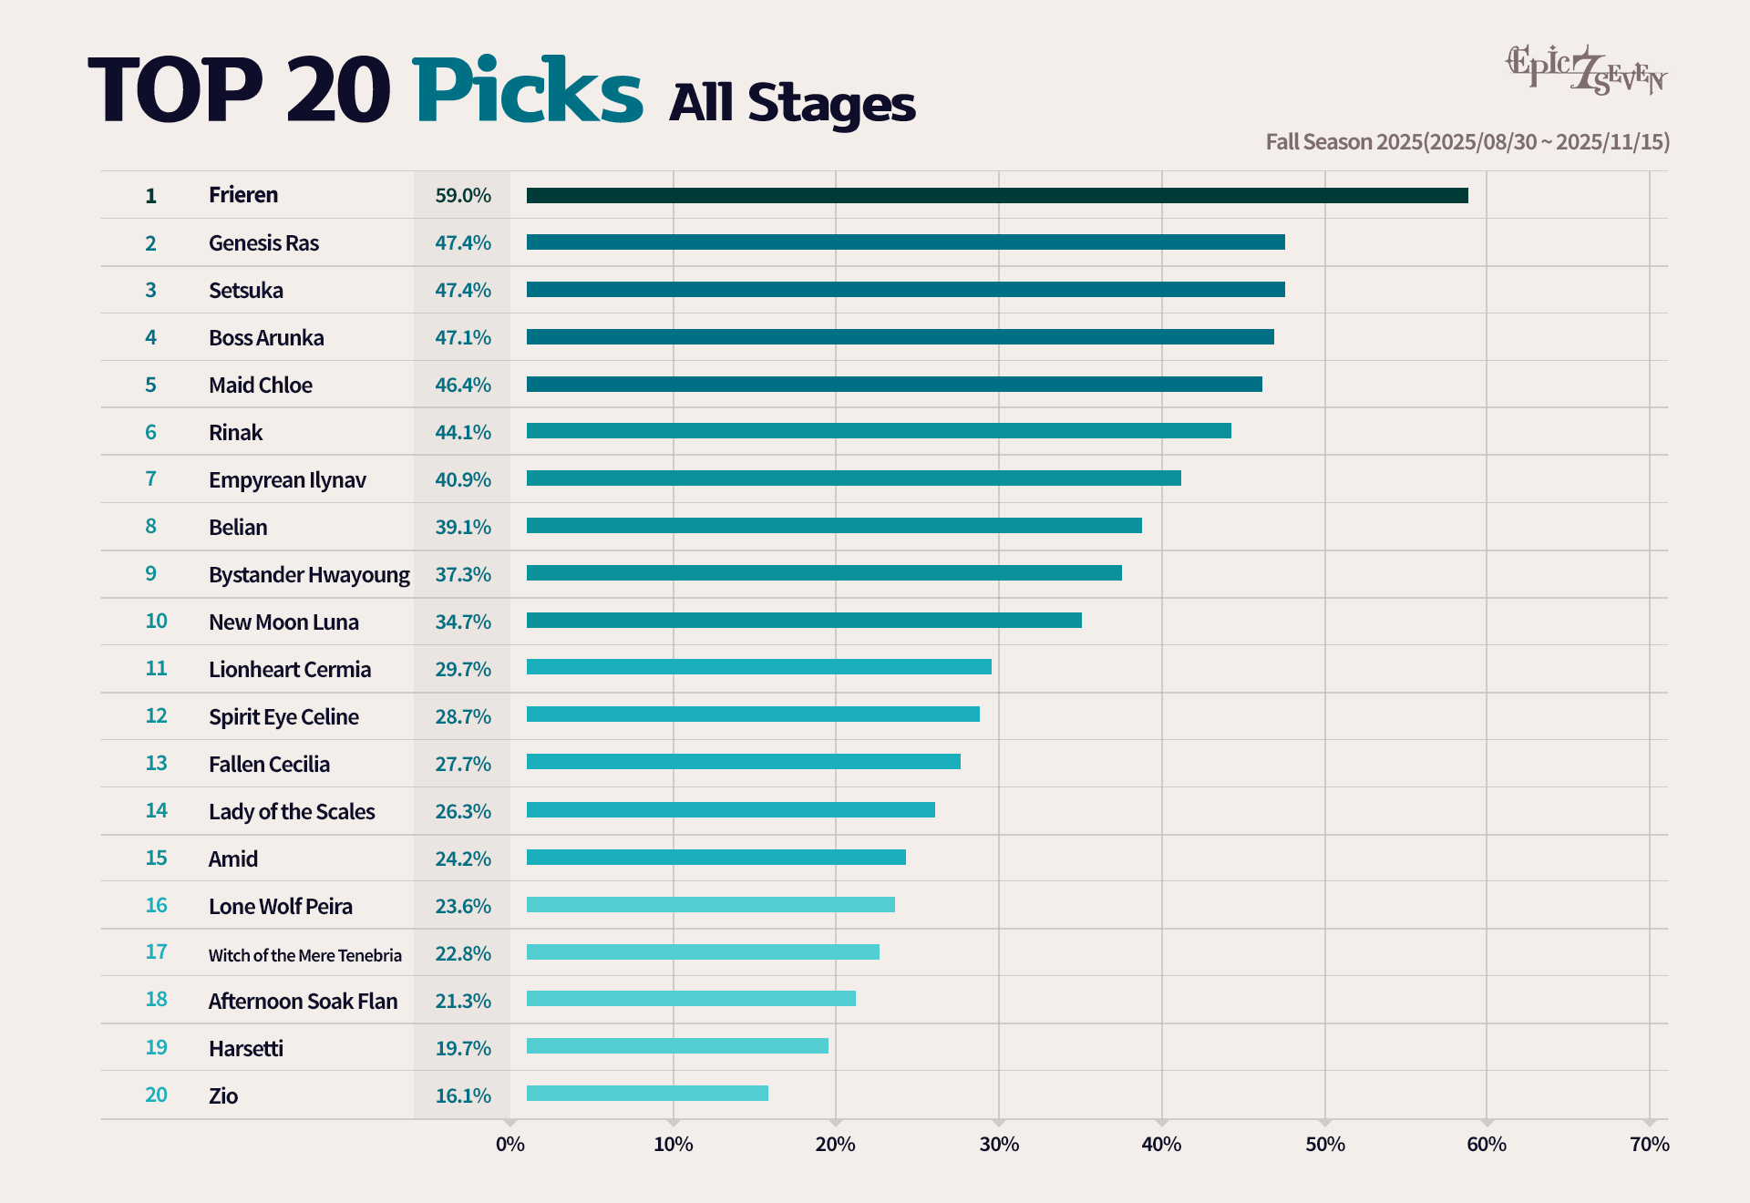Click the 50% axis tick label
Image resolution: width=1750 pixels, height=1203 pixels.
click(x=1324, y=1145)
